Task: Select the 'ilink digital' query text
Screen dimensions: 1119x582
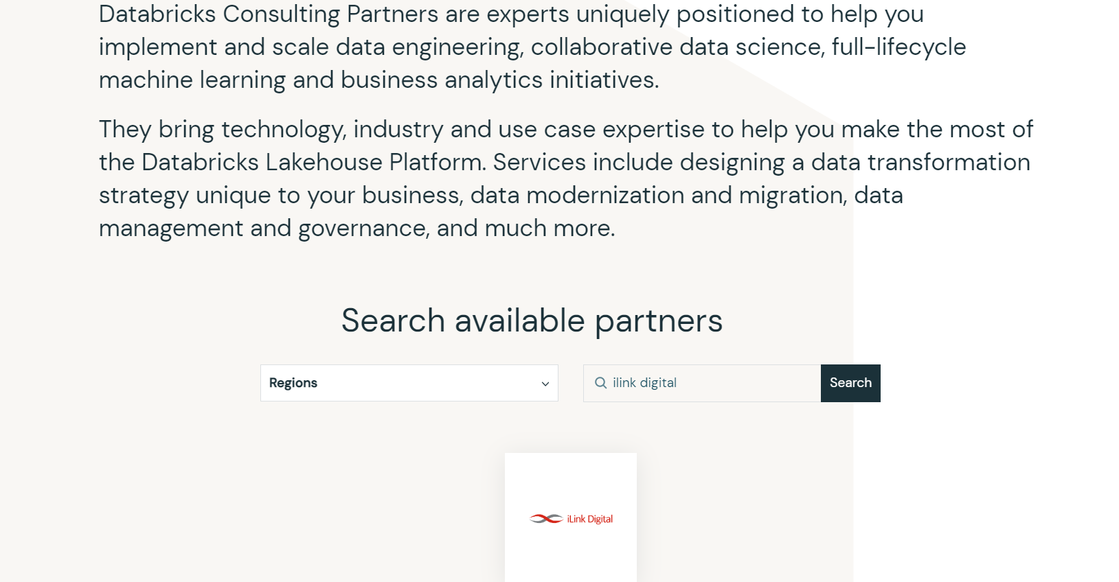Action: coord(644,383)
